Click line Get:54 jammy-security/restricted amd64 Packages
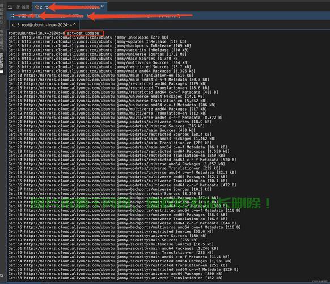Viewport: 330px width, 284px height. coord(120,261)
